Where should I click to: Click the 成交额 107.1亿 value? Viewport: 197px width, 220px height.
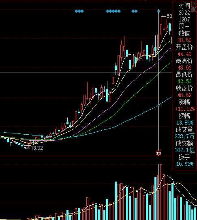(185, 150)
